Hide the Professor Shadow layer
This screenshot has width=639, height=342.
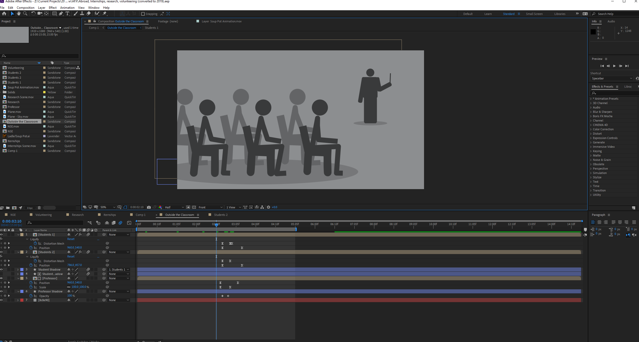tap(1, 291)
